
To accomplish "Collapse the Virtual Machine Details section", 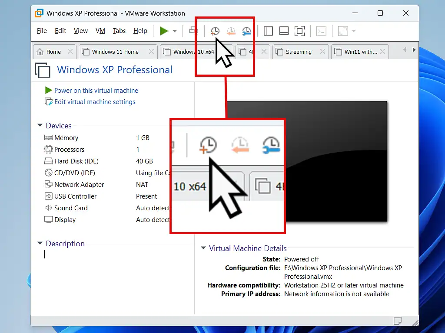I will [x=203, y=248].
